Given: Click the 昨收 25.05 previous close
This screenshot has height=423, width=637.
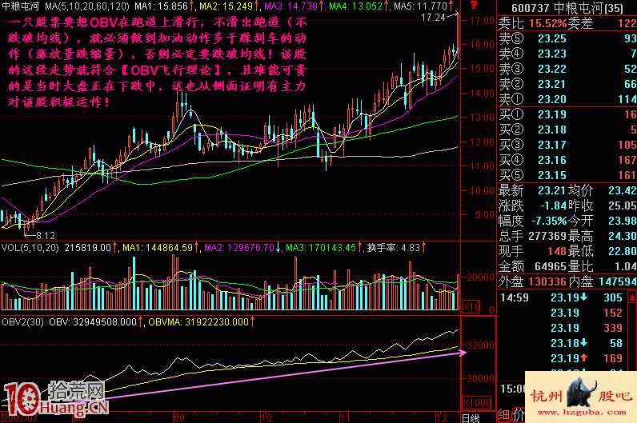Looking at the screenshot, I should (602, 206).
